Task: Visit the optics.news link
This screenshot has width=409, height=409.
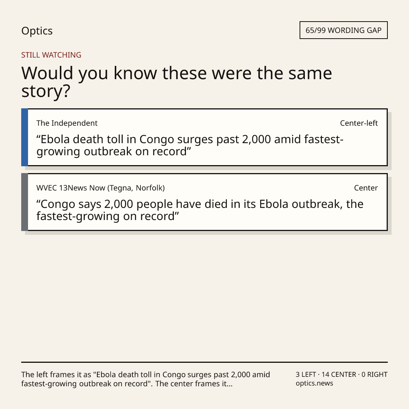Action: [314, 383]
